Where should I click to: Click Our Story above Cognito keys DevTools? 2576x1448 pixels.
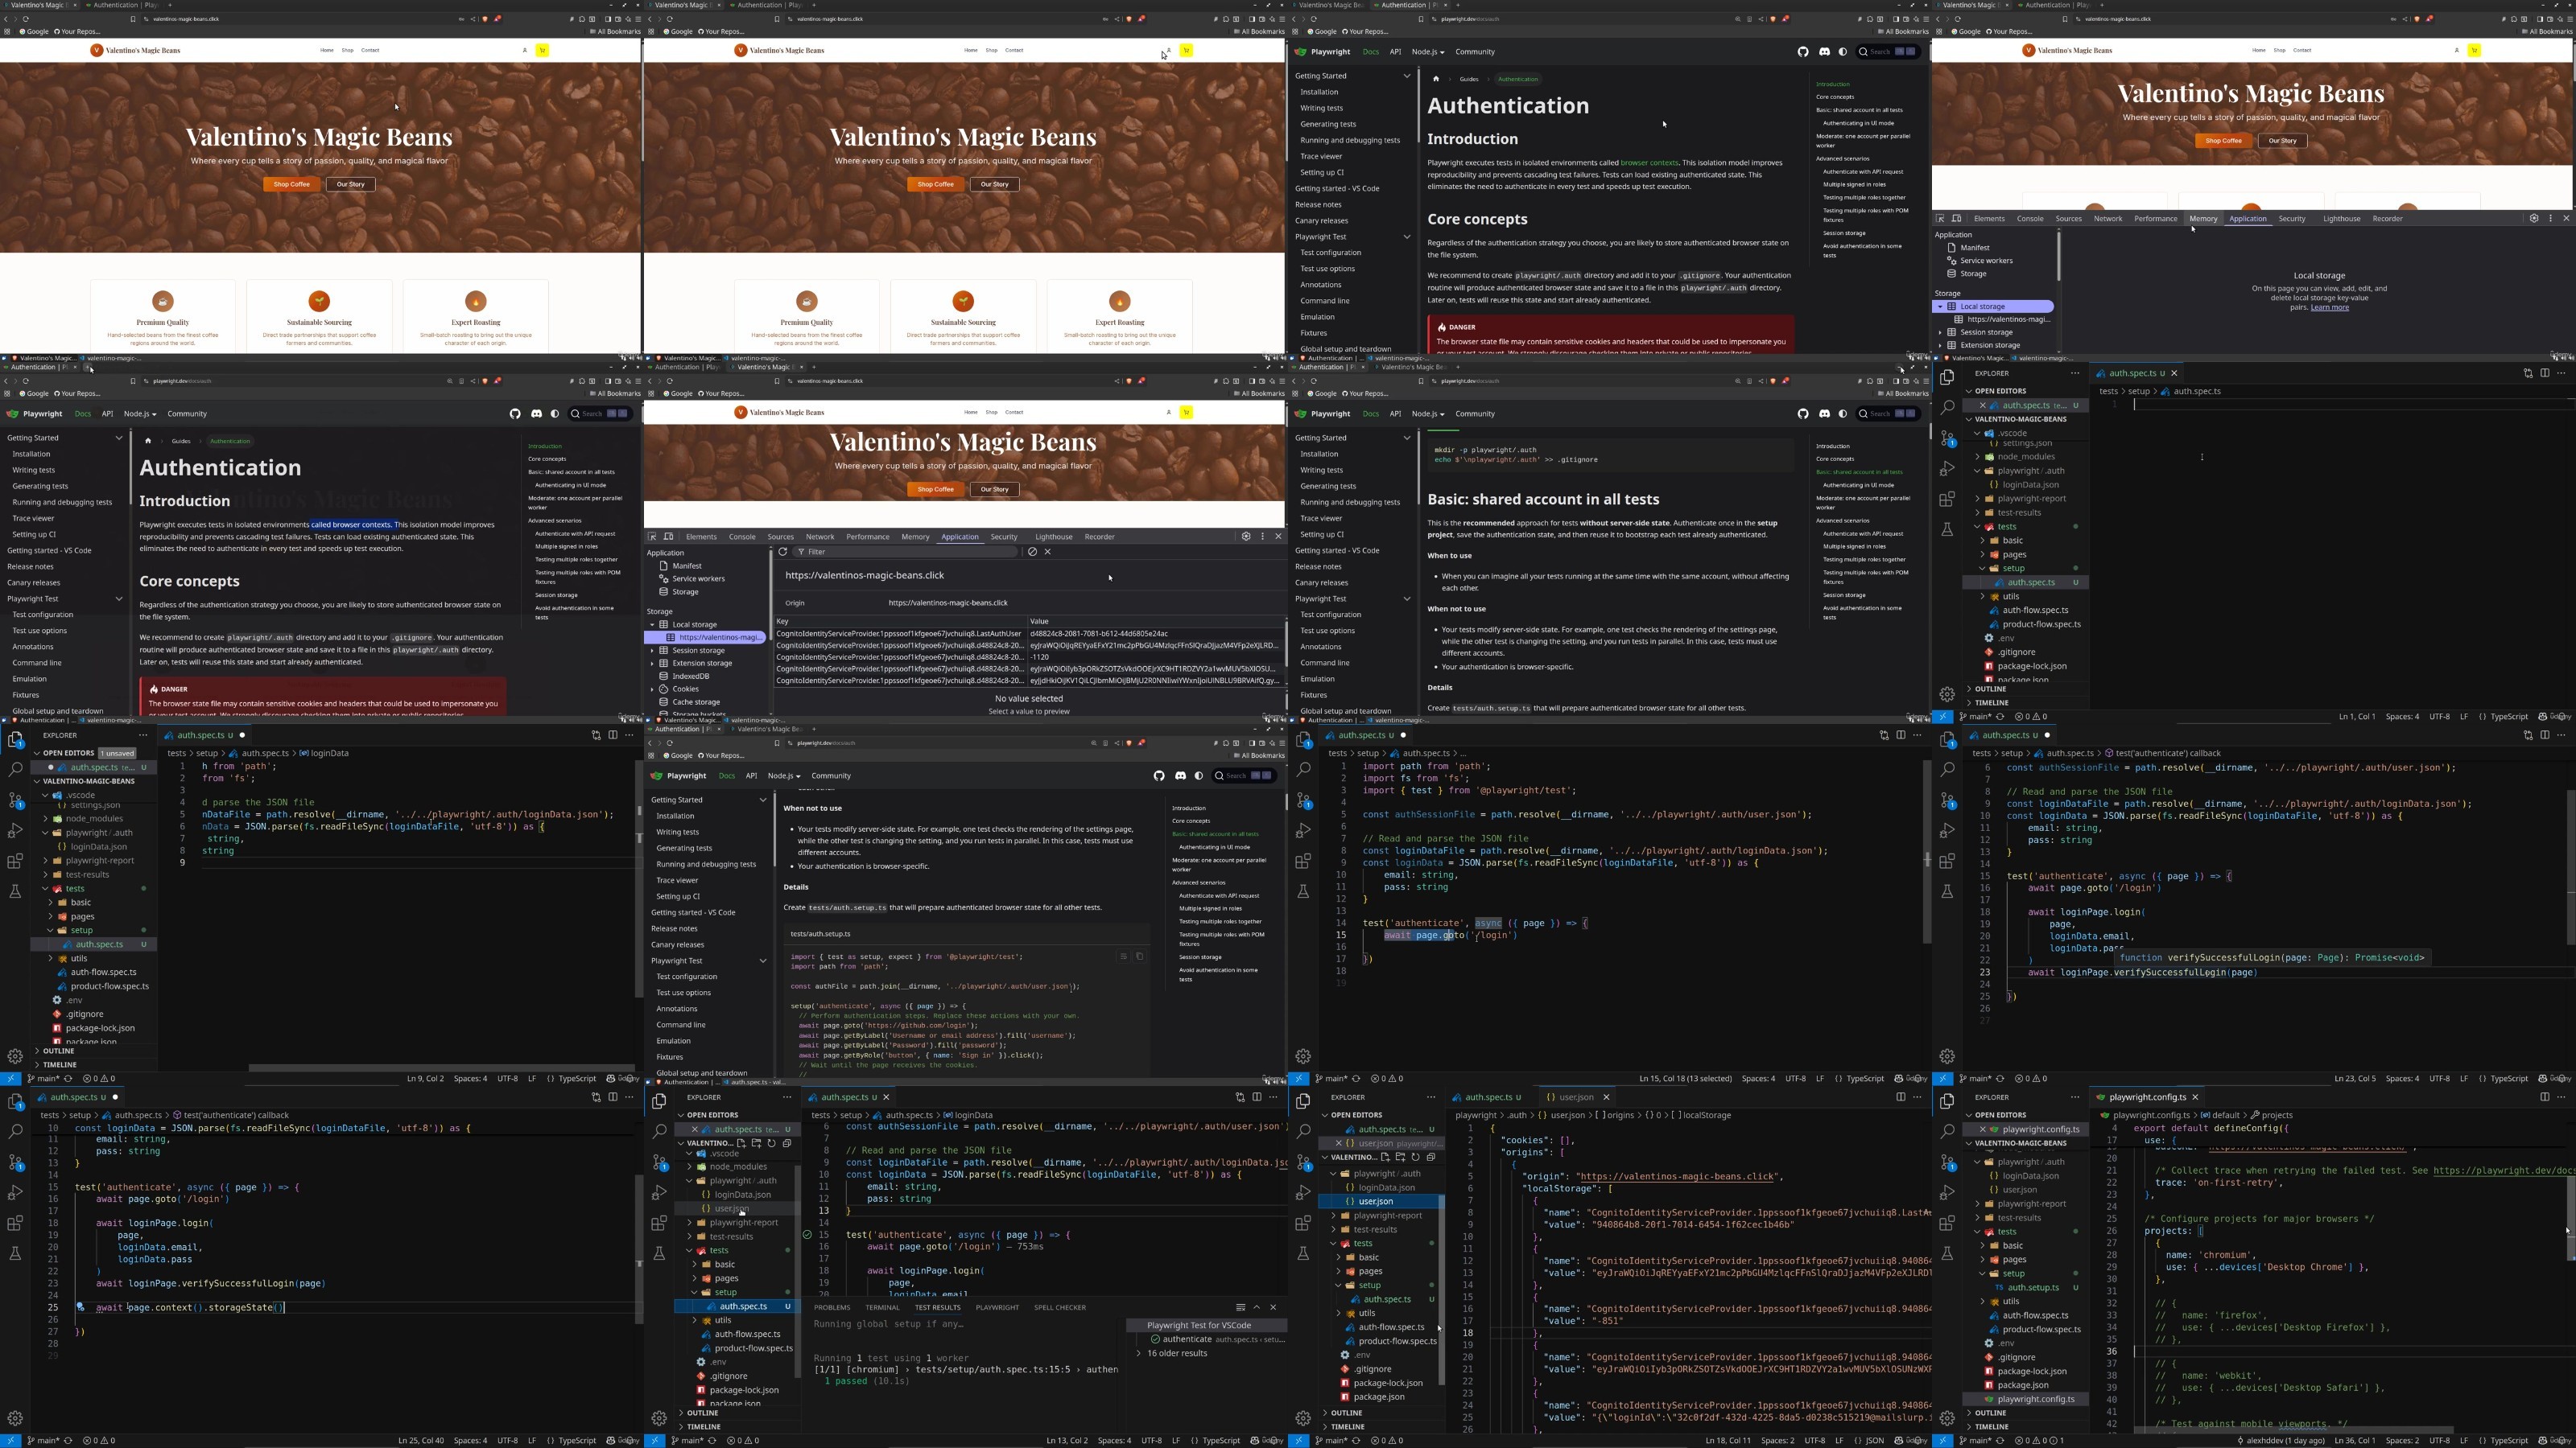click(994, 488)
